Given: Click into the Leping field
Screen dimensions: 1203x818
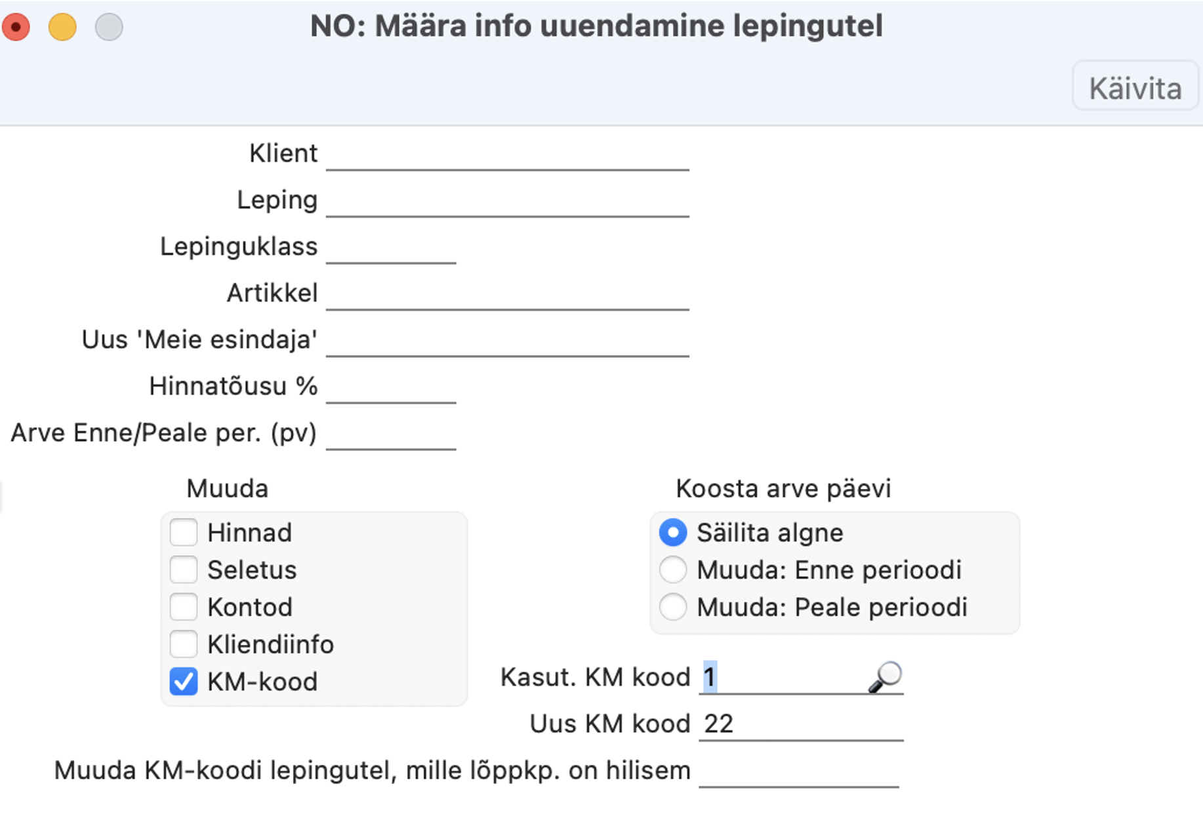Looking at the screenshot, I should [x=507, y=201].
